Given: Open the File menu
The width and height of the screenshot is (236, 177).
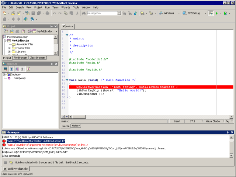Looking at the screenshot, I should pyautogui.click(x=4, y=7).
